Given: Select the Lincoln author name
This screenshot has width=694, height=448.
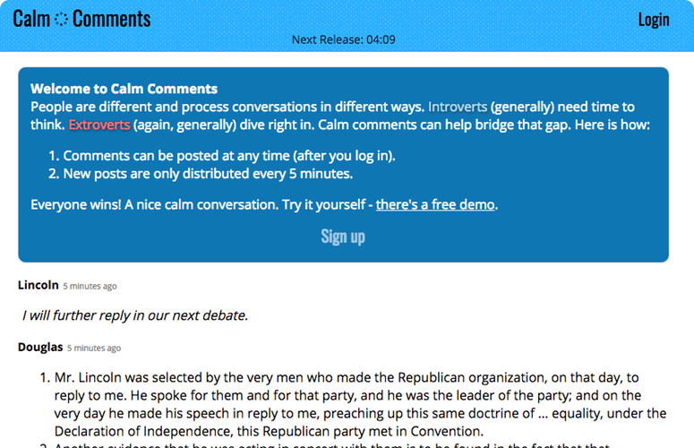Looking at the screenshot, I should click(38, 285).
